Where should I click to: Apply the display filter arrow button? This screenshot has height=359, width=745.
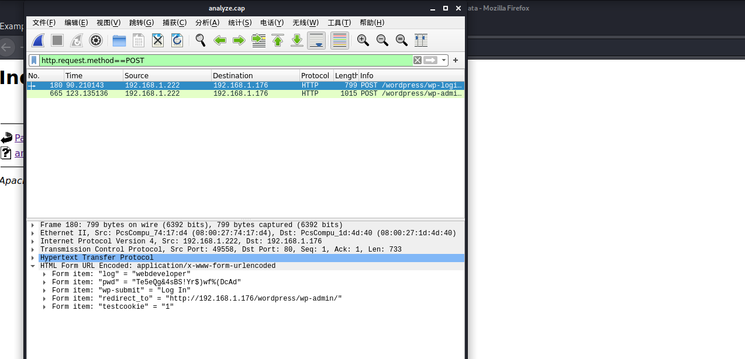(431, 60)
